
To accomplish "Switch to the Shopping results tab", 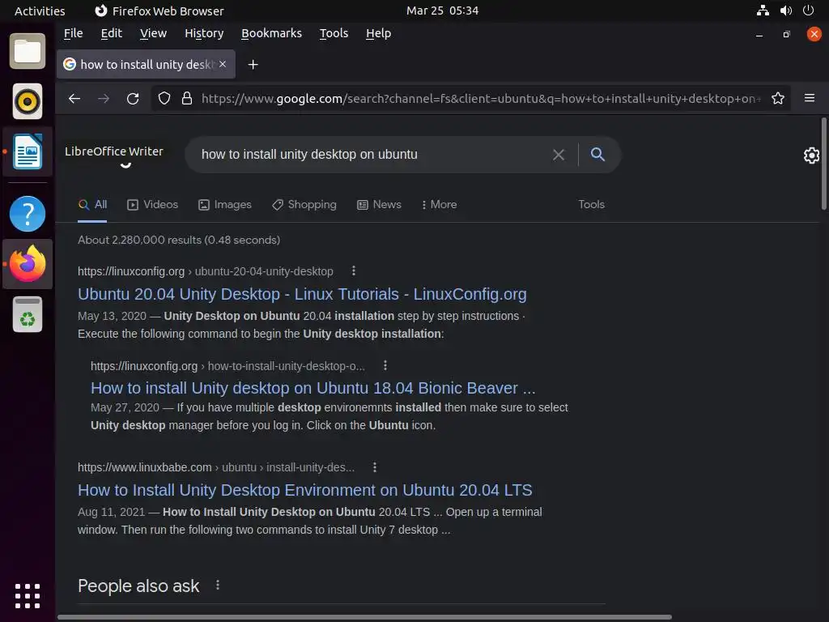I will pyautogui.click(x=304, y=205).
